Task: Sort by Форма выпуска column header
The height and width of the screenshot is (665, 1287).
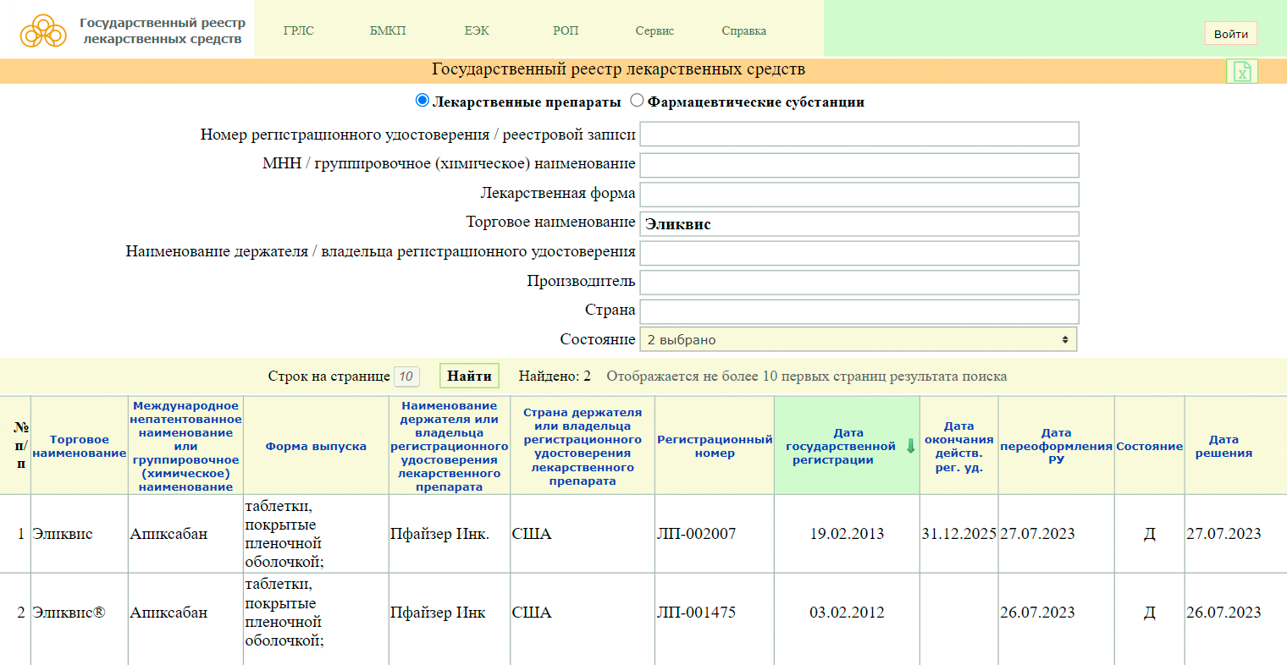Action: pyautogui.click(x=316, y=446)
